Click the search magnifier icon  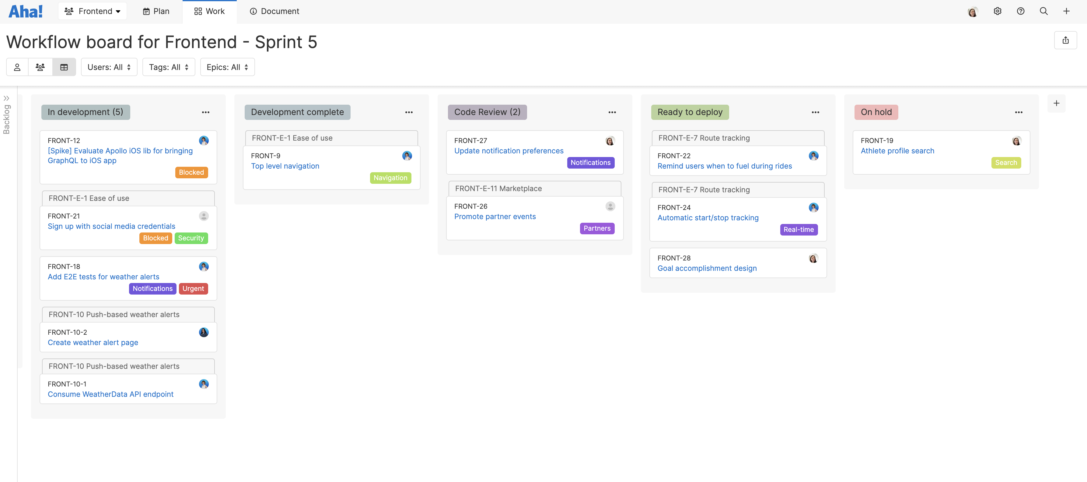pyautogui.click(x=1043, y=11)
